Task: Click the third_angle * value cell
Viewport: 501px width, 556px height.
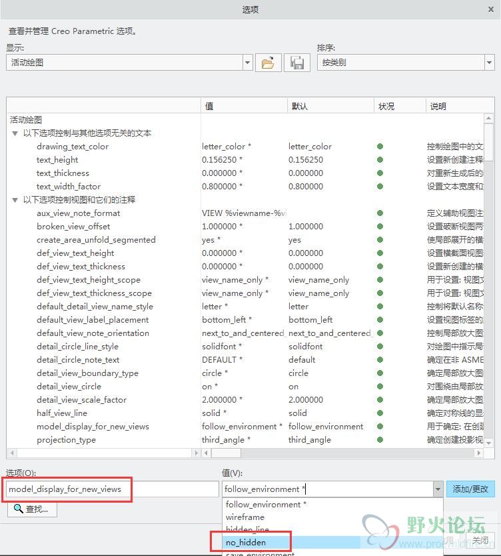Action: point(226,440)
